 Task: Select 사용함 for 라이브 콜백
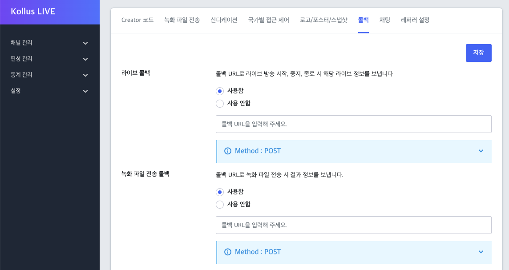pyautogui.click(x=220, y=91)
